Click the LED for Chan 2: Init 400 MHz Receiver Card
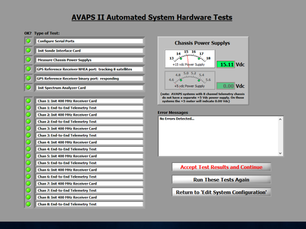 coord(28,114)
